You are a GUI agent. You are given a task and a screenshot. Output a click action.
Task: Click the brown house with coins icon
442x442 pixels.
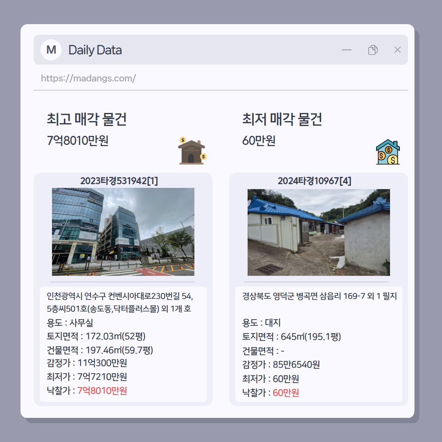(192, 151)
